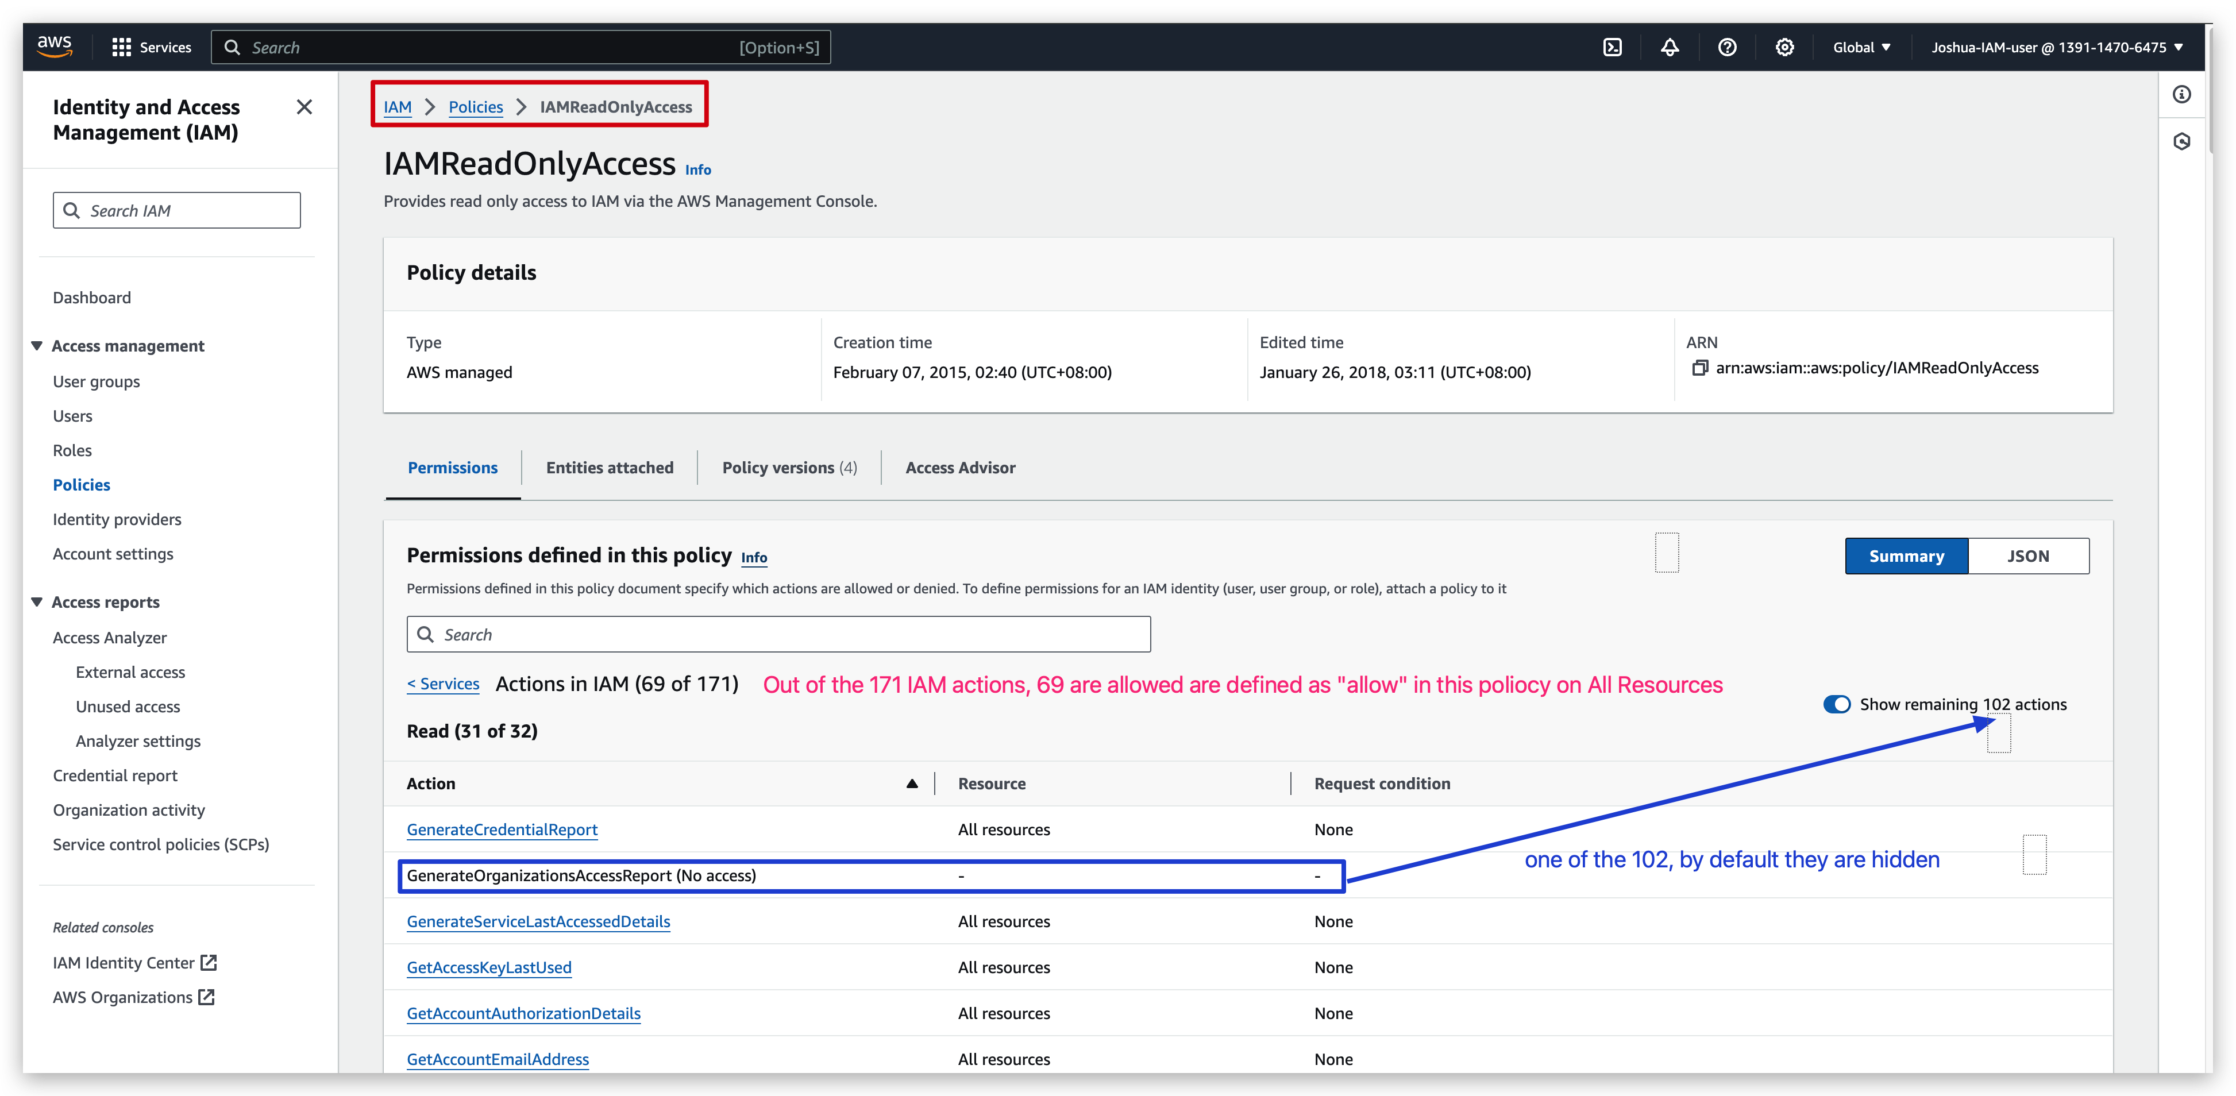The height and width of the screenshot is (1096, 2236).
Task: Open the notifications bell icon
Action: click(1669, 48)
